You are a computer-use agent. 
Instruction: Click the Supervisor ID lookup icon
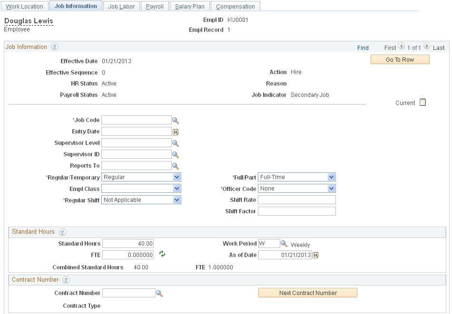(x=176, y=155)
